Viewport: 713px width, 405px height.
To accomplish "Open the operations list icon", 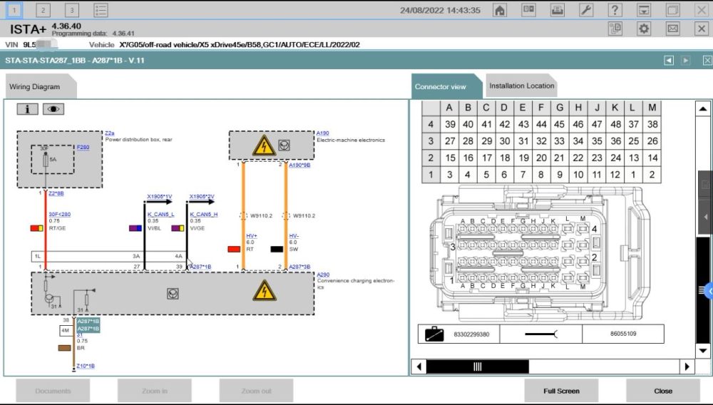I will (101, 10).
